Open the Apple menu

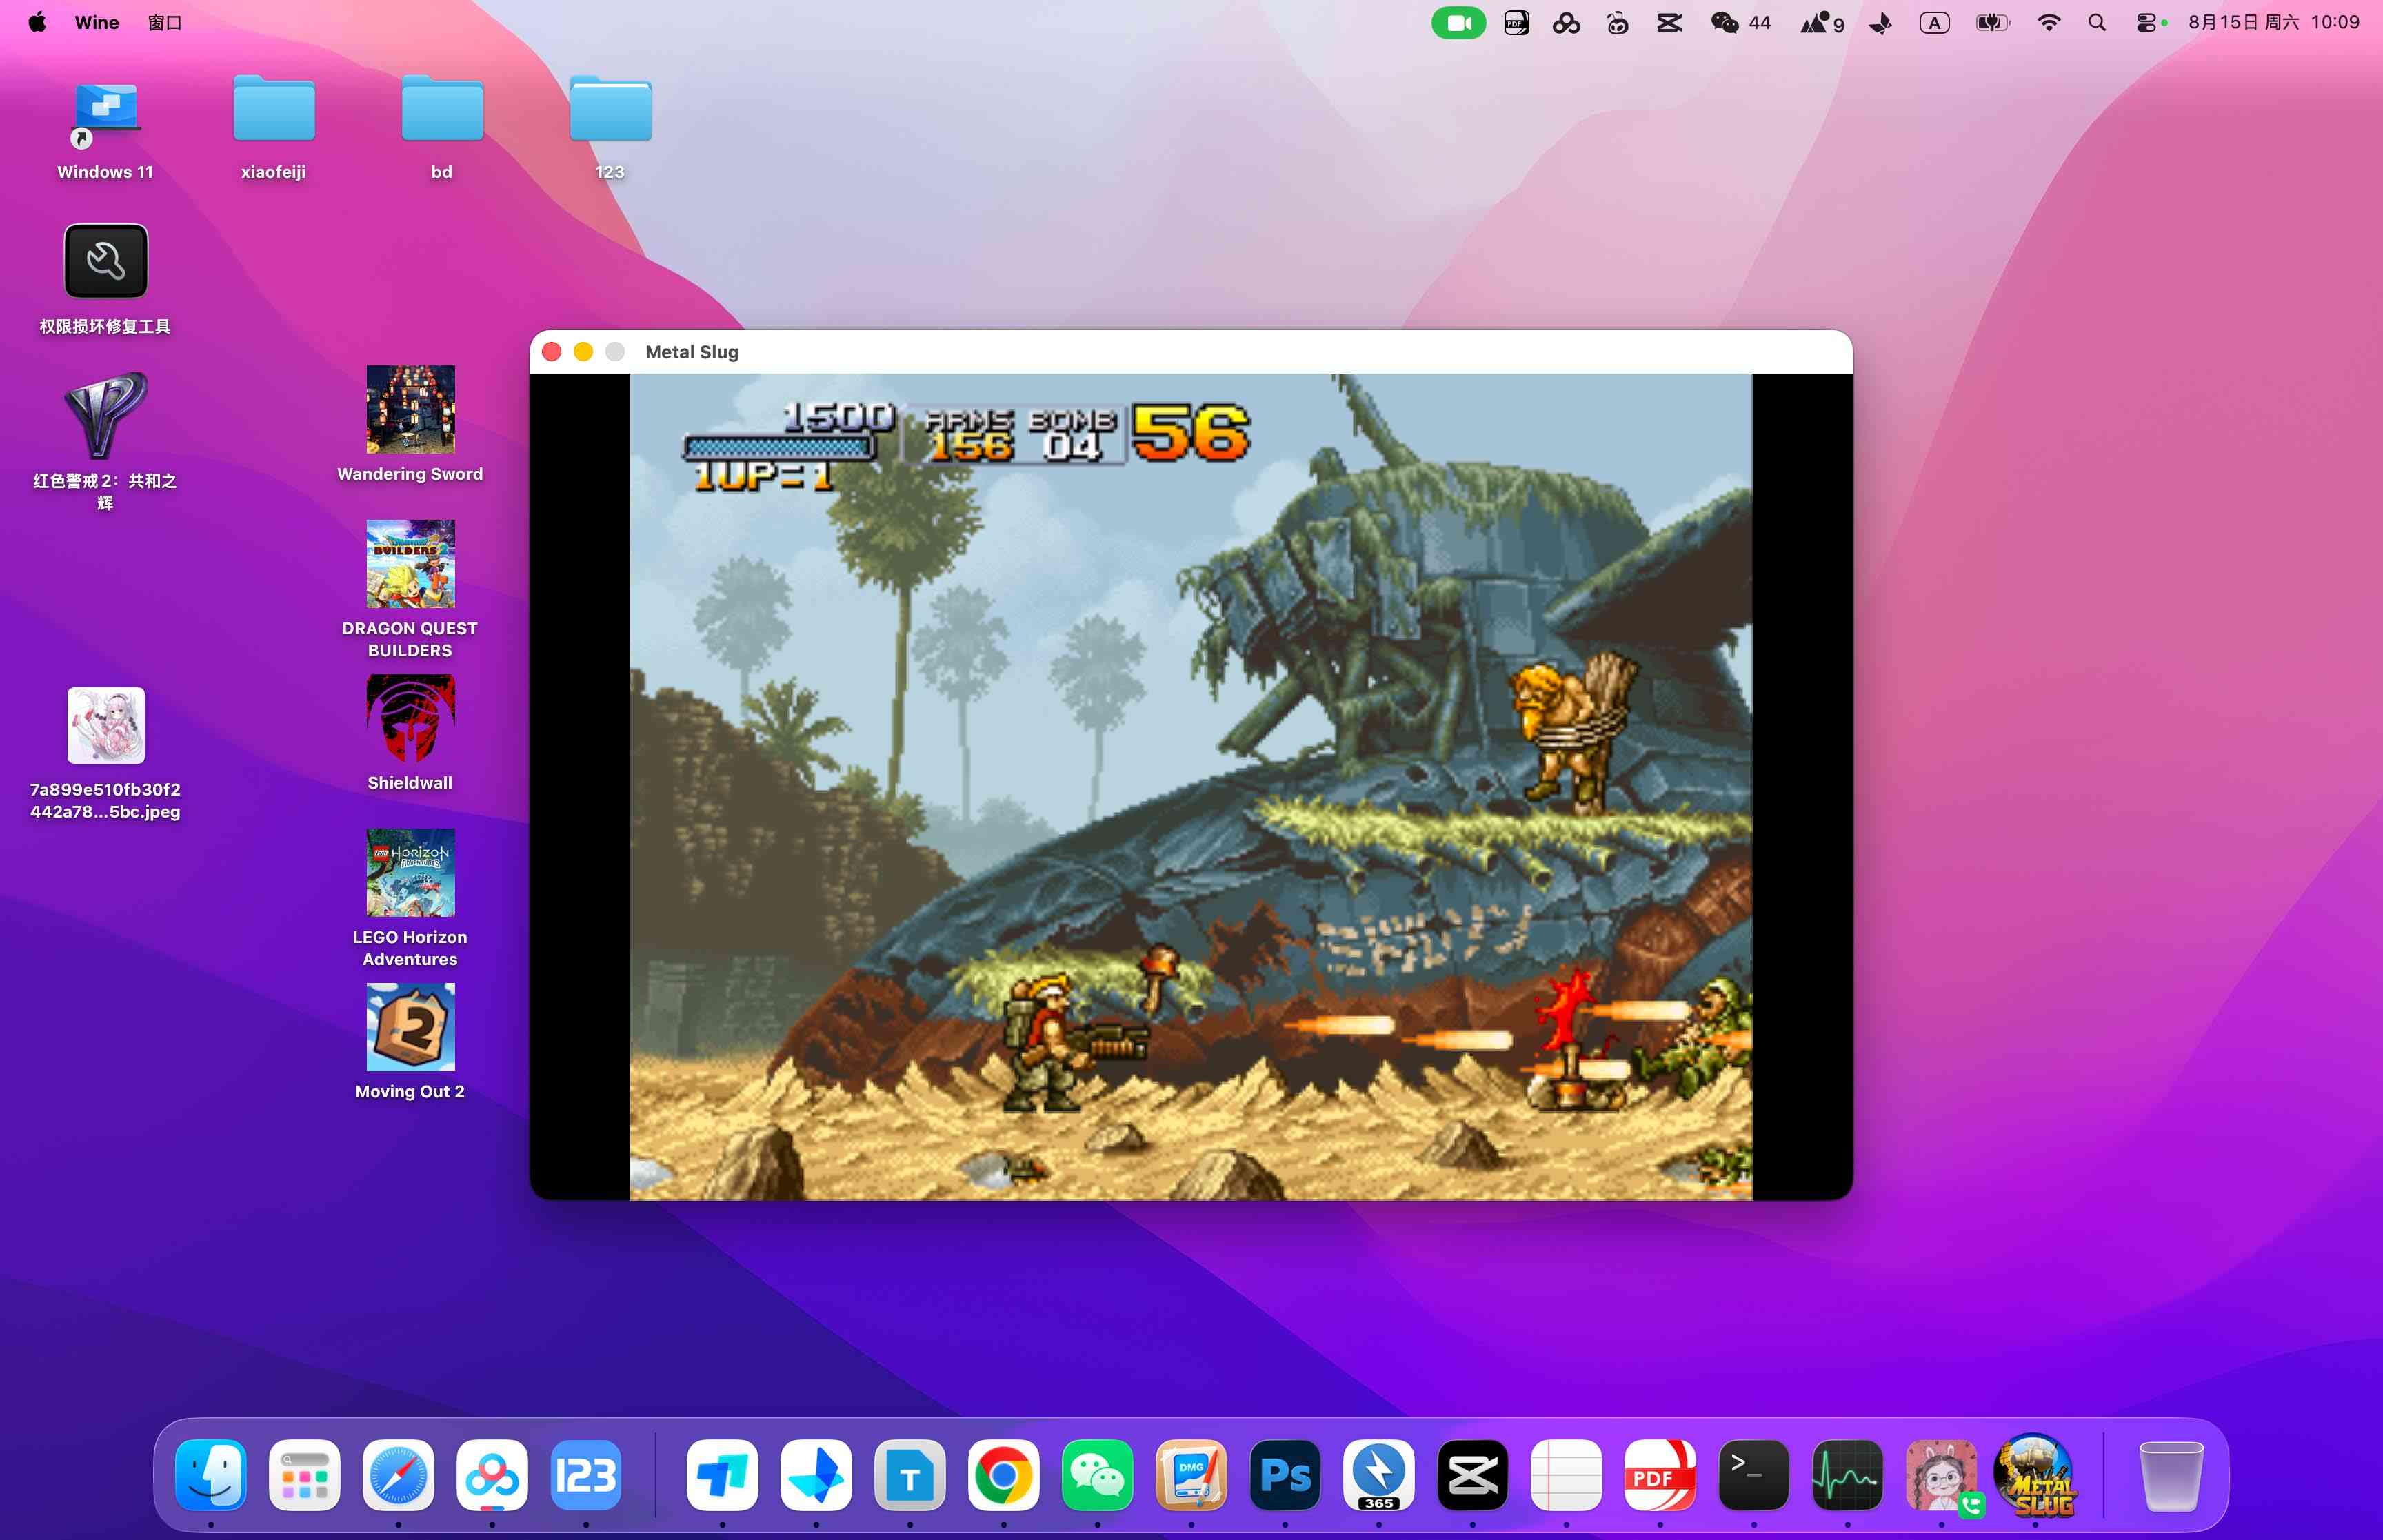37,22
